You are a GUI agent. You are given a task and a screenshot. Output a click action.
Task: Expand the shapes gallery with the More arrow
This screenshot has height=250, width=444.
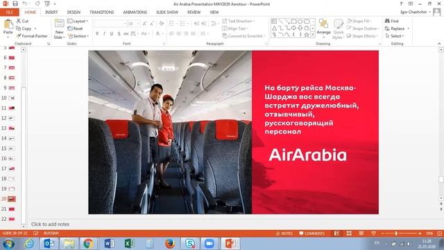coord(313,35)
